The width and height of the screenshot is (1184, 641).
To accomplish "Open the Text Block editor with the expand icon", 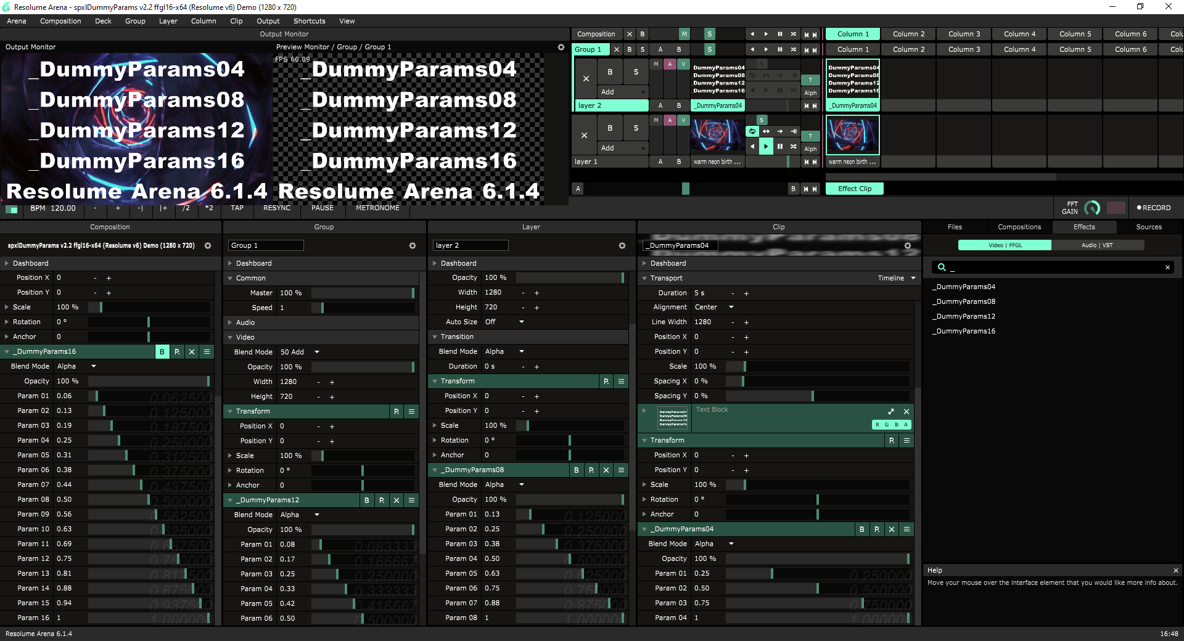I will pyautogui.click(x=890, y=411).
